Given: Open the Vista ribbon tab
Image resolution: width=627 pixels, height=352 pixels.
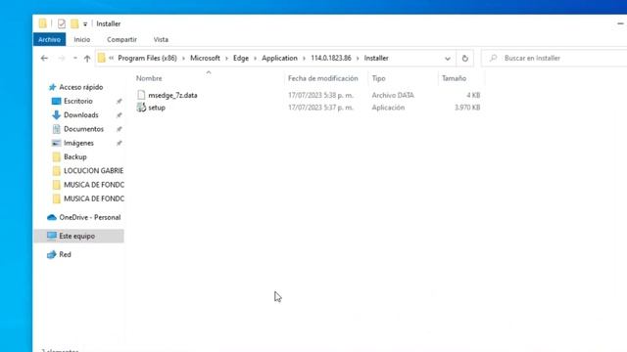Looking at the screenshot, I should click(x=161, y=39).
